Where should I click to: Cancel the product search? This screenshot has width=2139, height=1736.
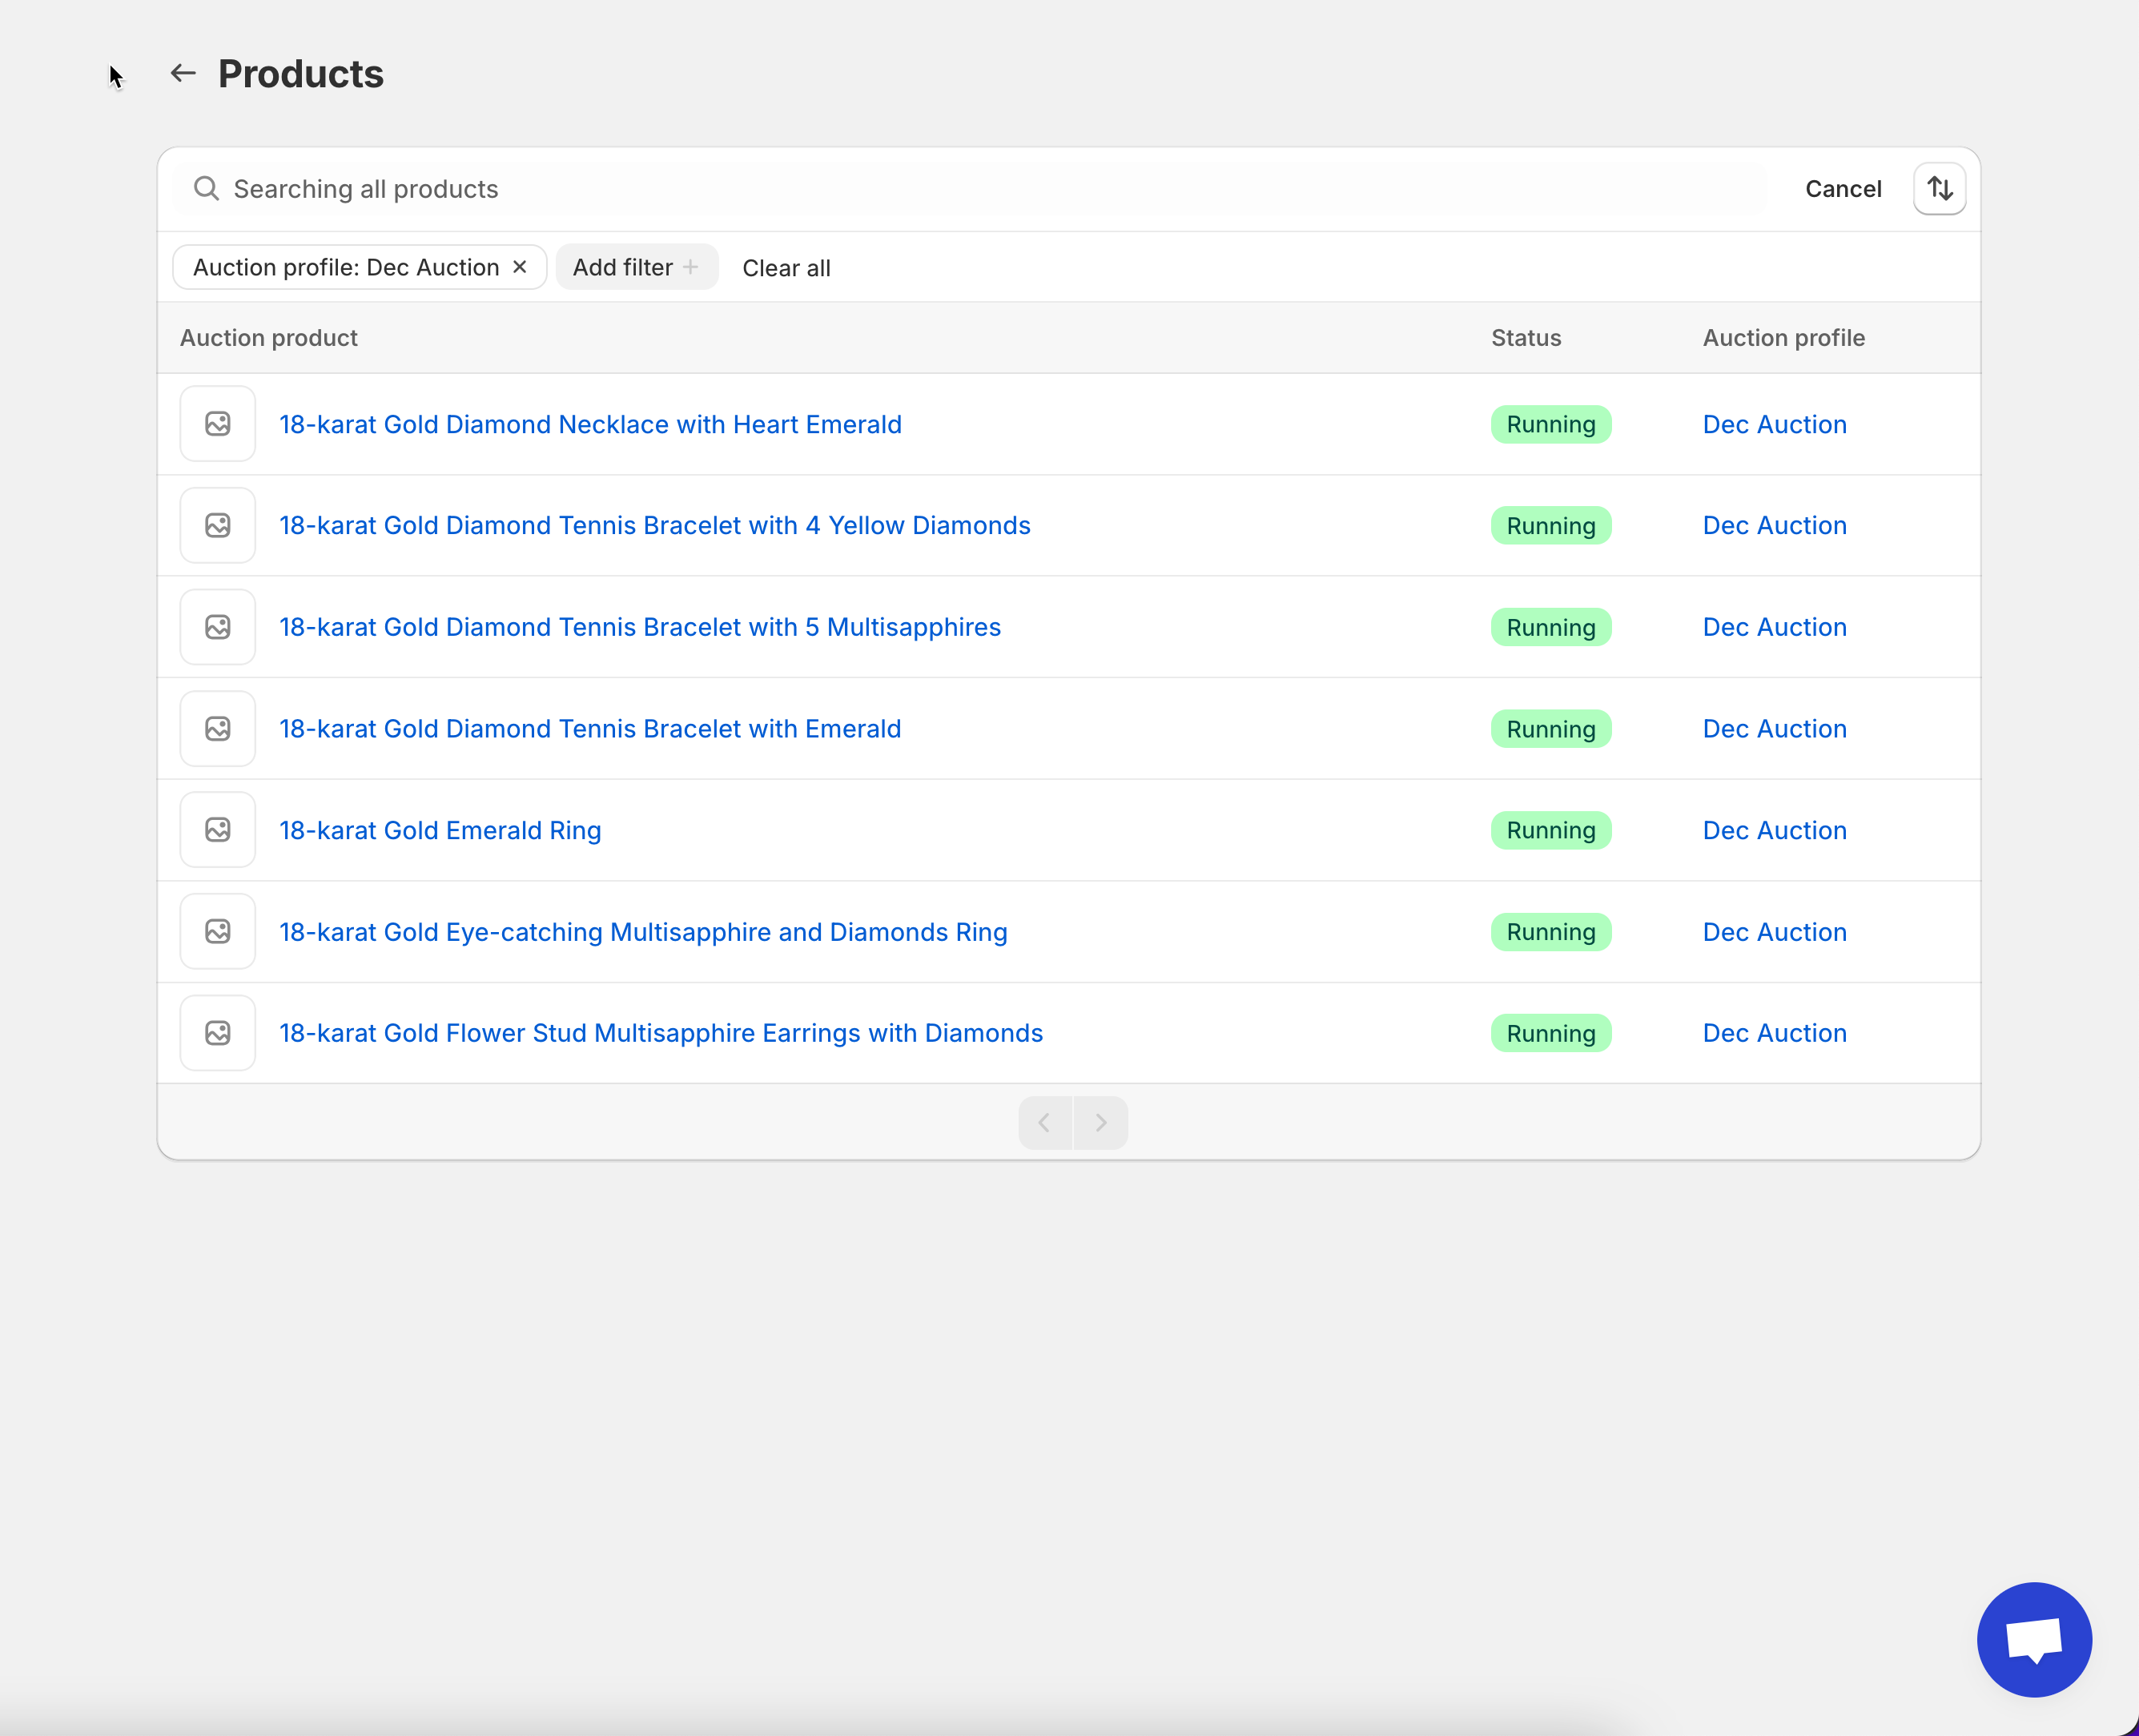[x=1842, y=189]
